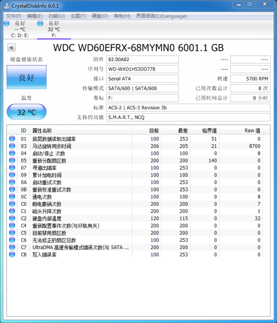This screenshot has height=323, width=277.
Task: Click the ID column header
Action: click(24, 130)
